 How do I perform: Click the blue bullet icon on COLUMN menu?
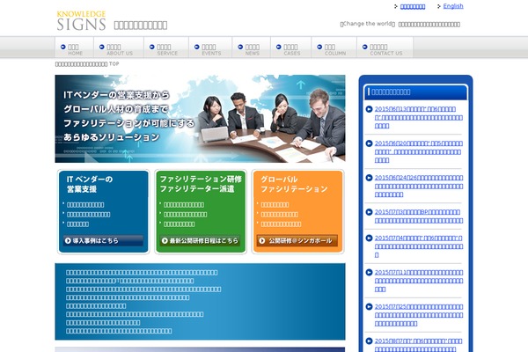point(319,47)
